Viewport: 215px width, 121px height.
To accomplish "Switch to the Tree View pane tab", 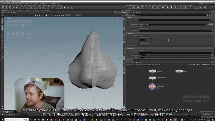I will pyautogui.click(x=136, y=60).
